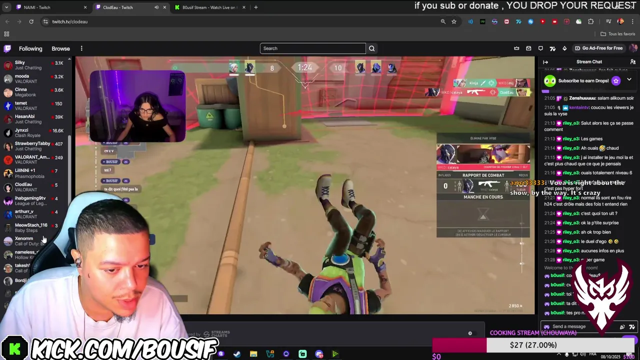Mute the ClodEau tab audio speaker icon
Viewport: 640px width, 360px height.
[156, 7]
